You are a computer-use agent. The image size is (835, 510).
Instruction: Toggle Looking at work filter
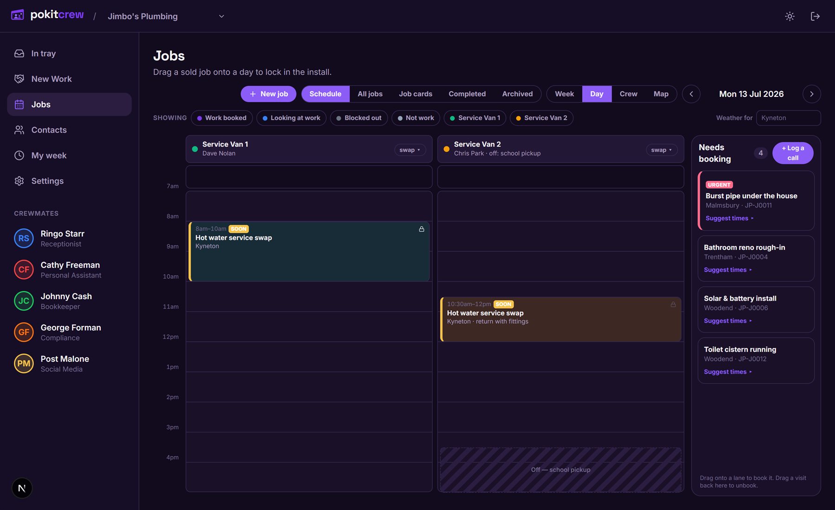pos(291,118)
